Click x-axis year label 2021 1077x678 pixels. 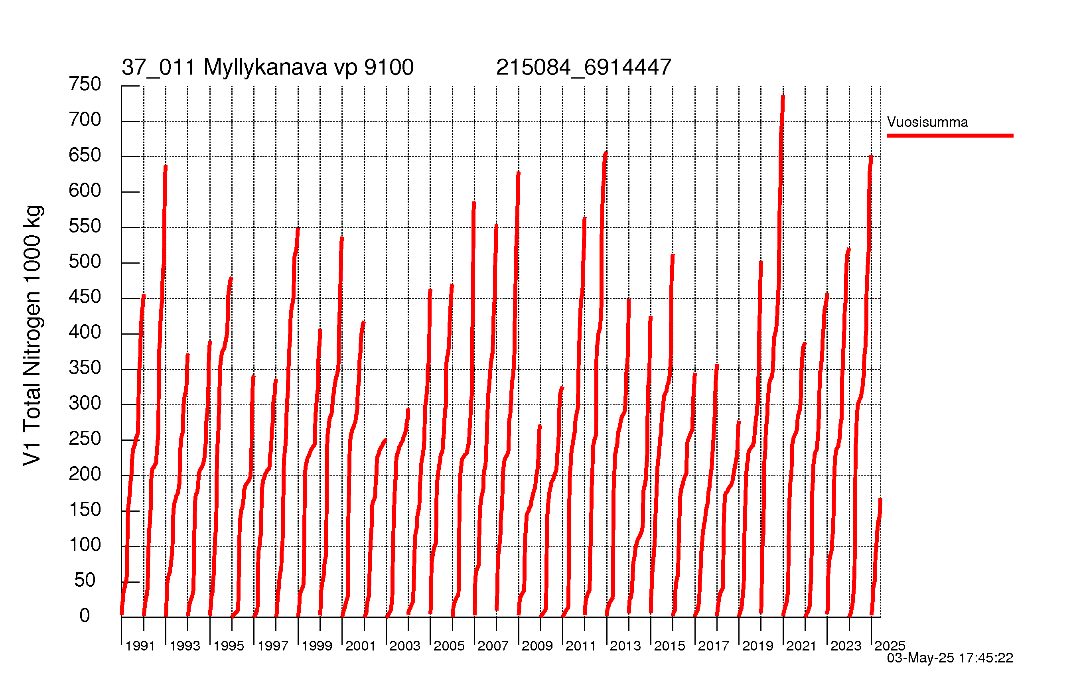(801, 646)
